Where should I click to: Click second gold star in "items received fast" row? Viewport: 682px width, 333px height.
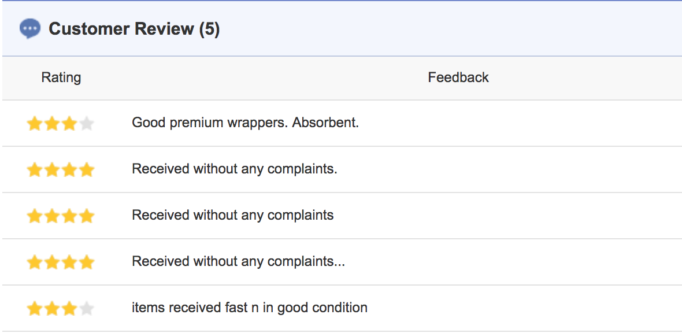point(52,309)
